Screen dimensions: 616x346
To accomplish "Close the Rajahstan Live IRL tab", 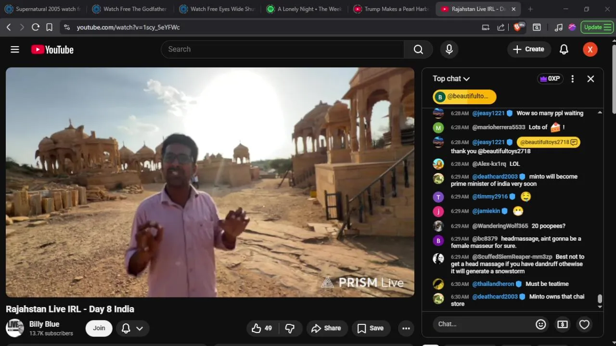I will click(x=513, y=9).
